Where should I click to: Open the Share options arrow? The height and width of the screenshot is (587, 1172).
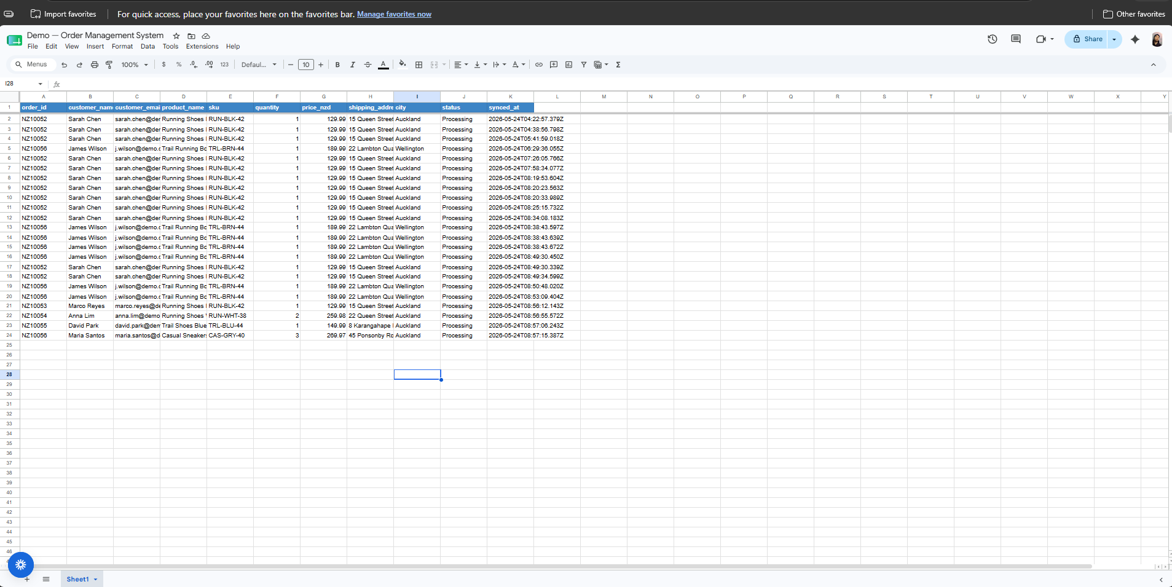click(x=1114, y=39)
